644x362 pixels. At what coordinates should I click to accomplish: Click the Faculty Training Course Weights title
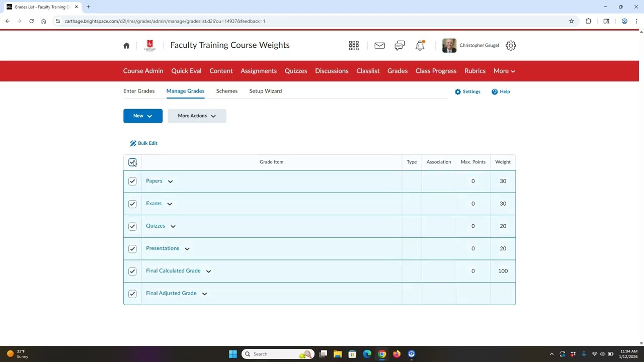(230, 45)
